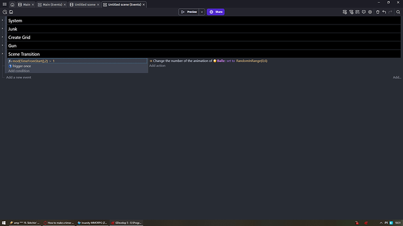Screen dimensions: 403x226
Task: Open the search in events magnifier
Action: click(x=398, y=12)
